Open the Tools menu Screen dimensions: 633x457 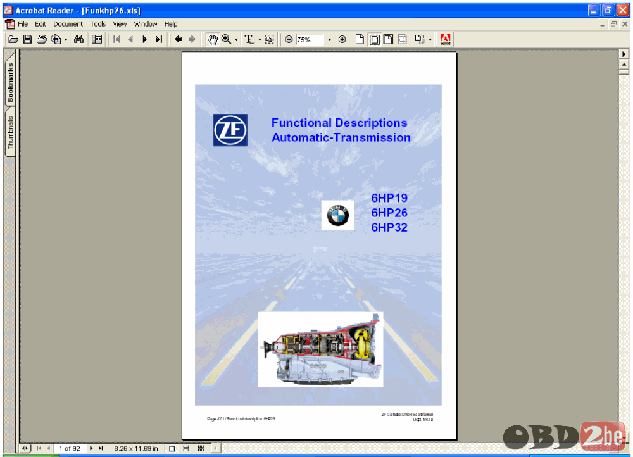point(98,24)
